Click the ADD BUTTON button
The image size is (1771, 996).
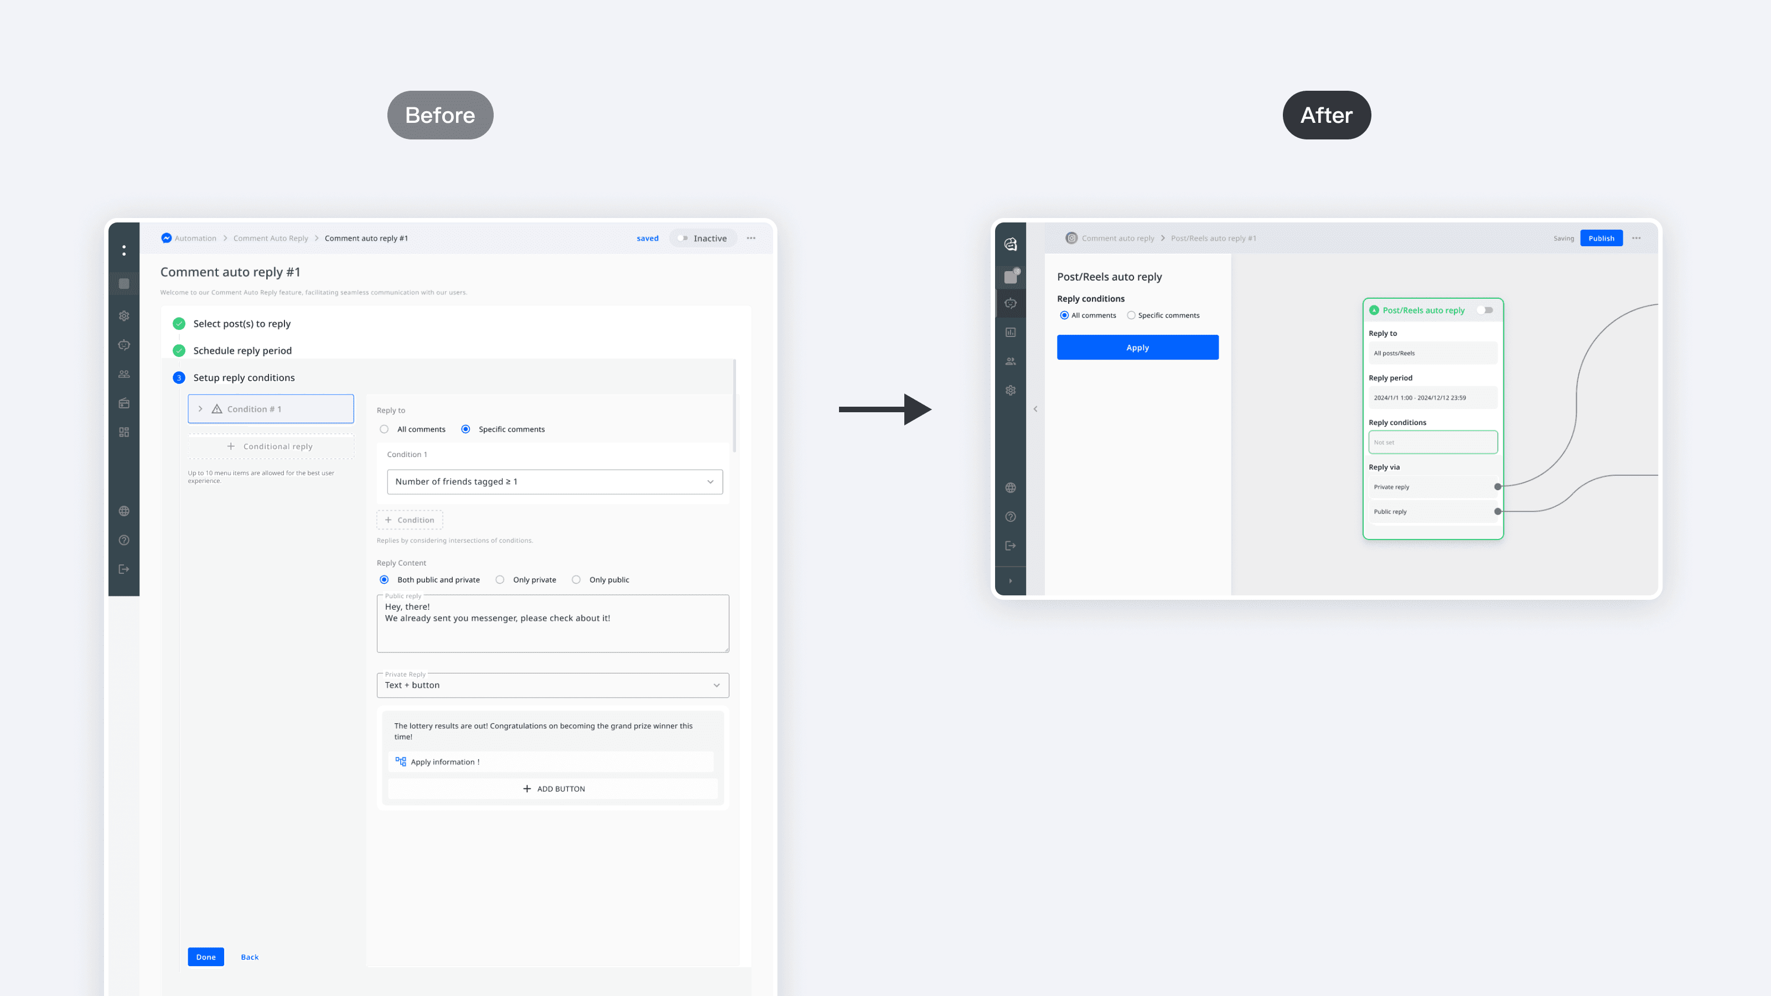point(553,788)
